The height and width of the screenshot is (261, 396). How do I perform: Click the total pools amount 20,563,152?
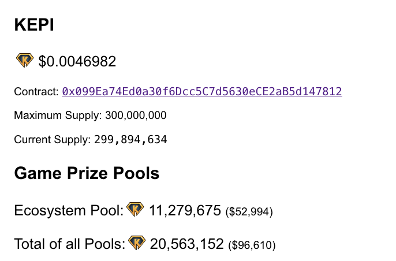click(x=186, y=244)
